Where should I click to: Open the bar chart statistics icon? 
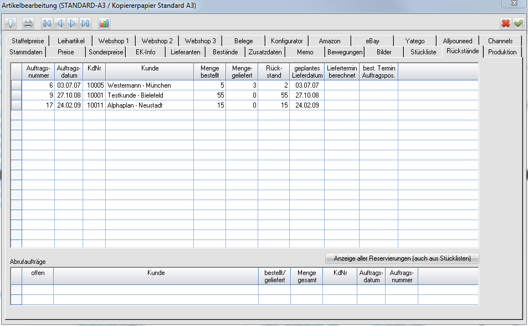104,23
